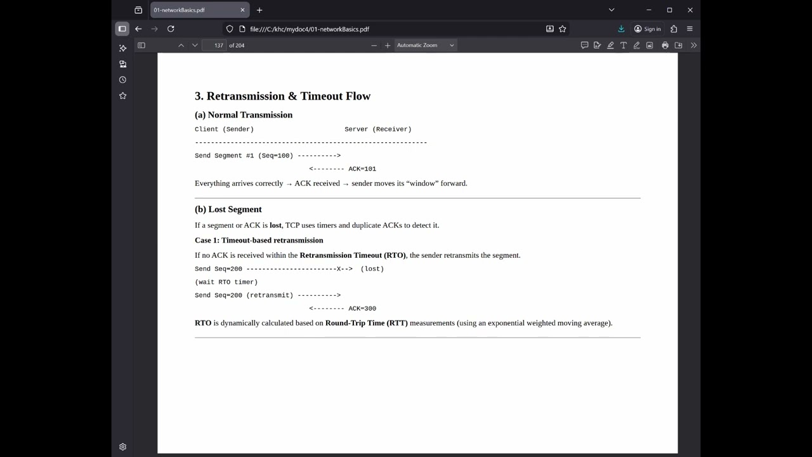Open History sidebar clock icon

click(122, 80)
